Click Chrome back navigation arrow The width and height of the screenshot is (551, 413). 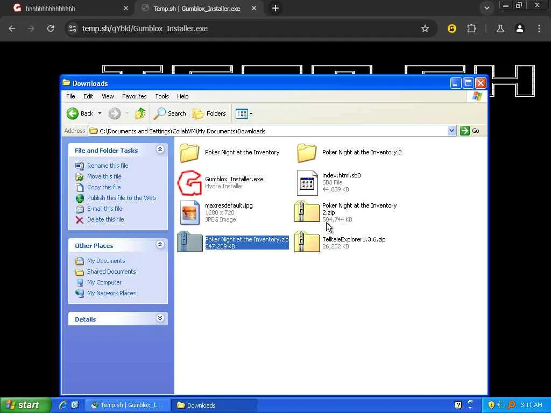tap(12, 29)
